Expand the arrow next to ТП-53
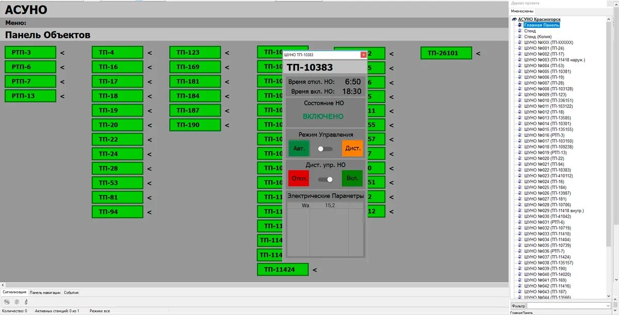Viewport: 619px width, 315px height. click(150, 183)
